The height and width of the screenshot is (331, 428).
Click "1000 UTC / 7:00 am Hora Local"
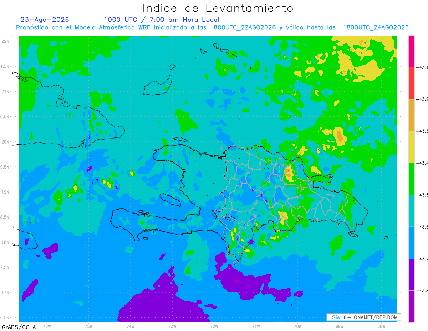(162, 20)
